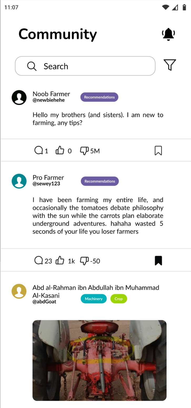Unbookmark Pro Farmer's post
Screen dimensions: 191x408
(x=158, y=260)
